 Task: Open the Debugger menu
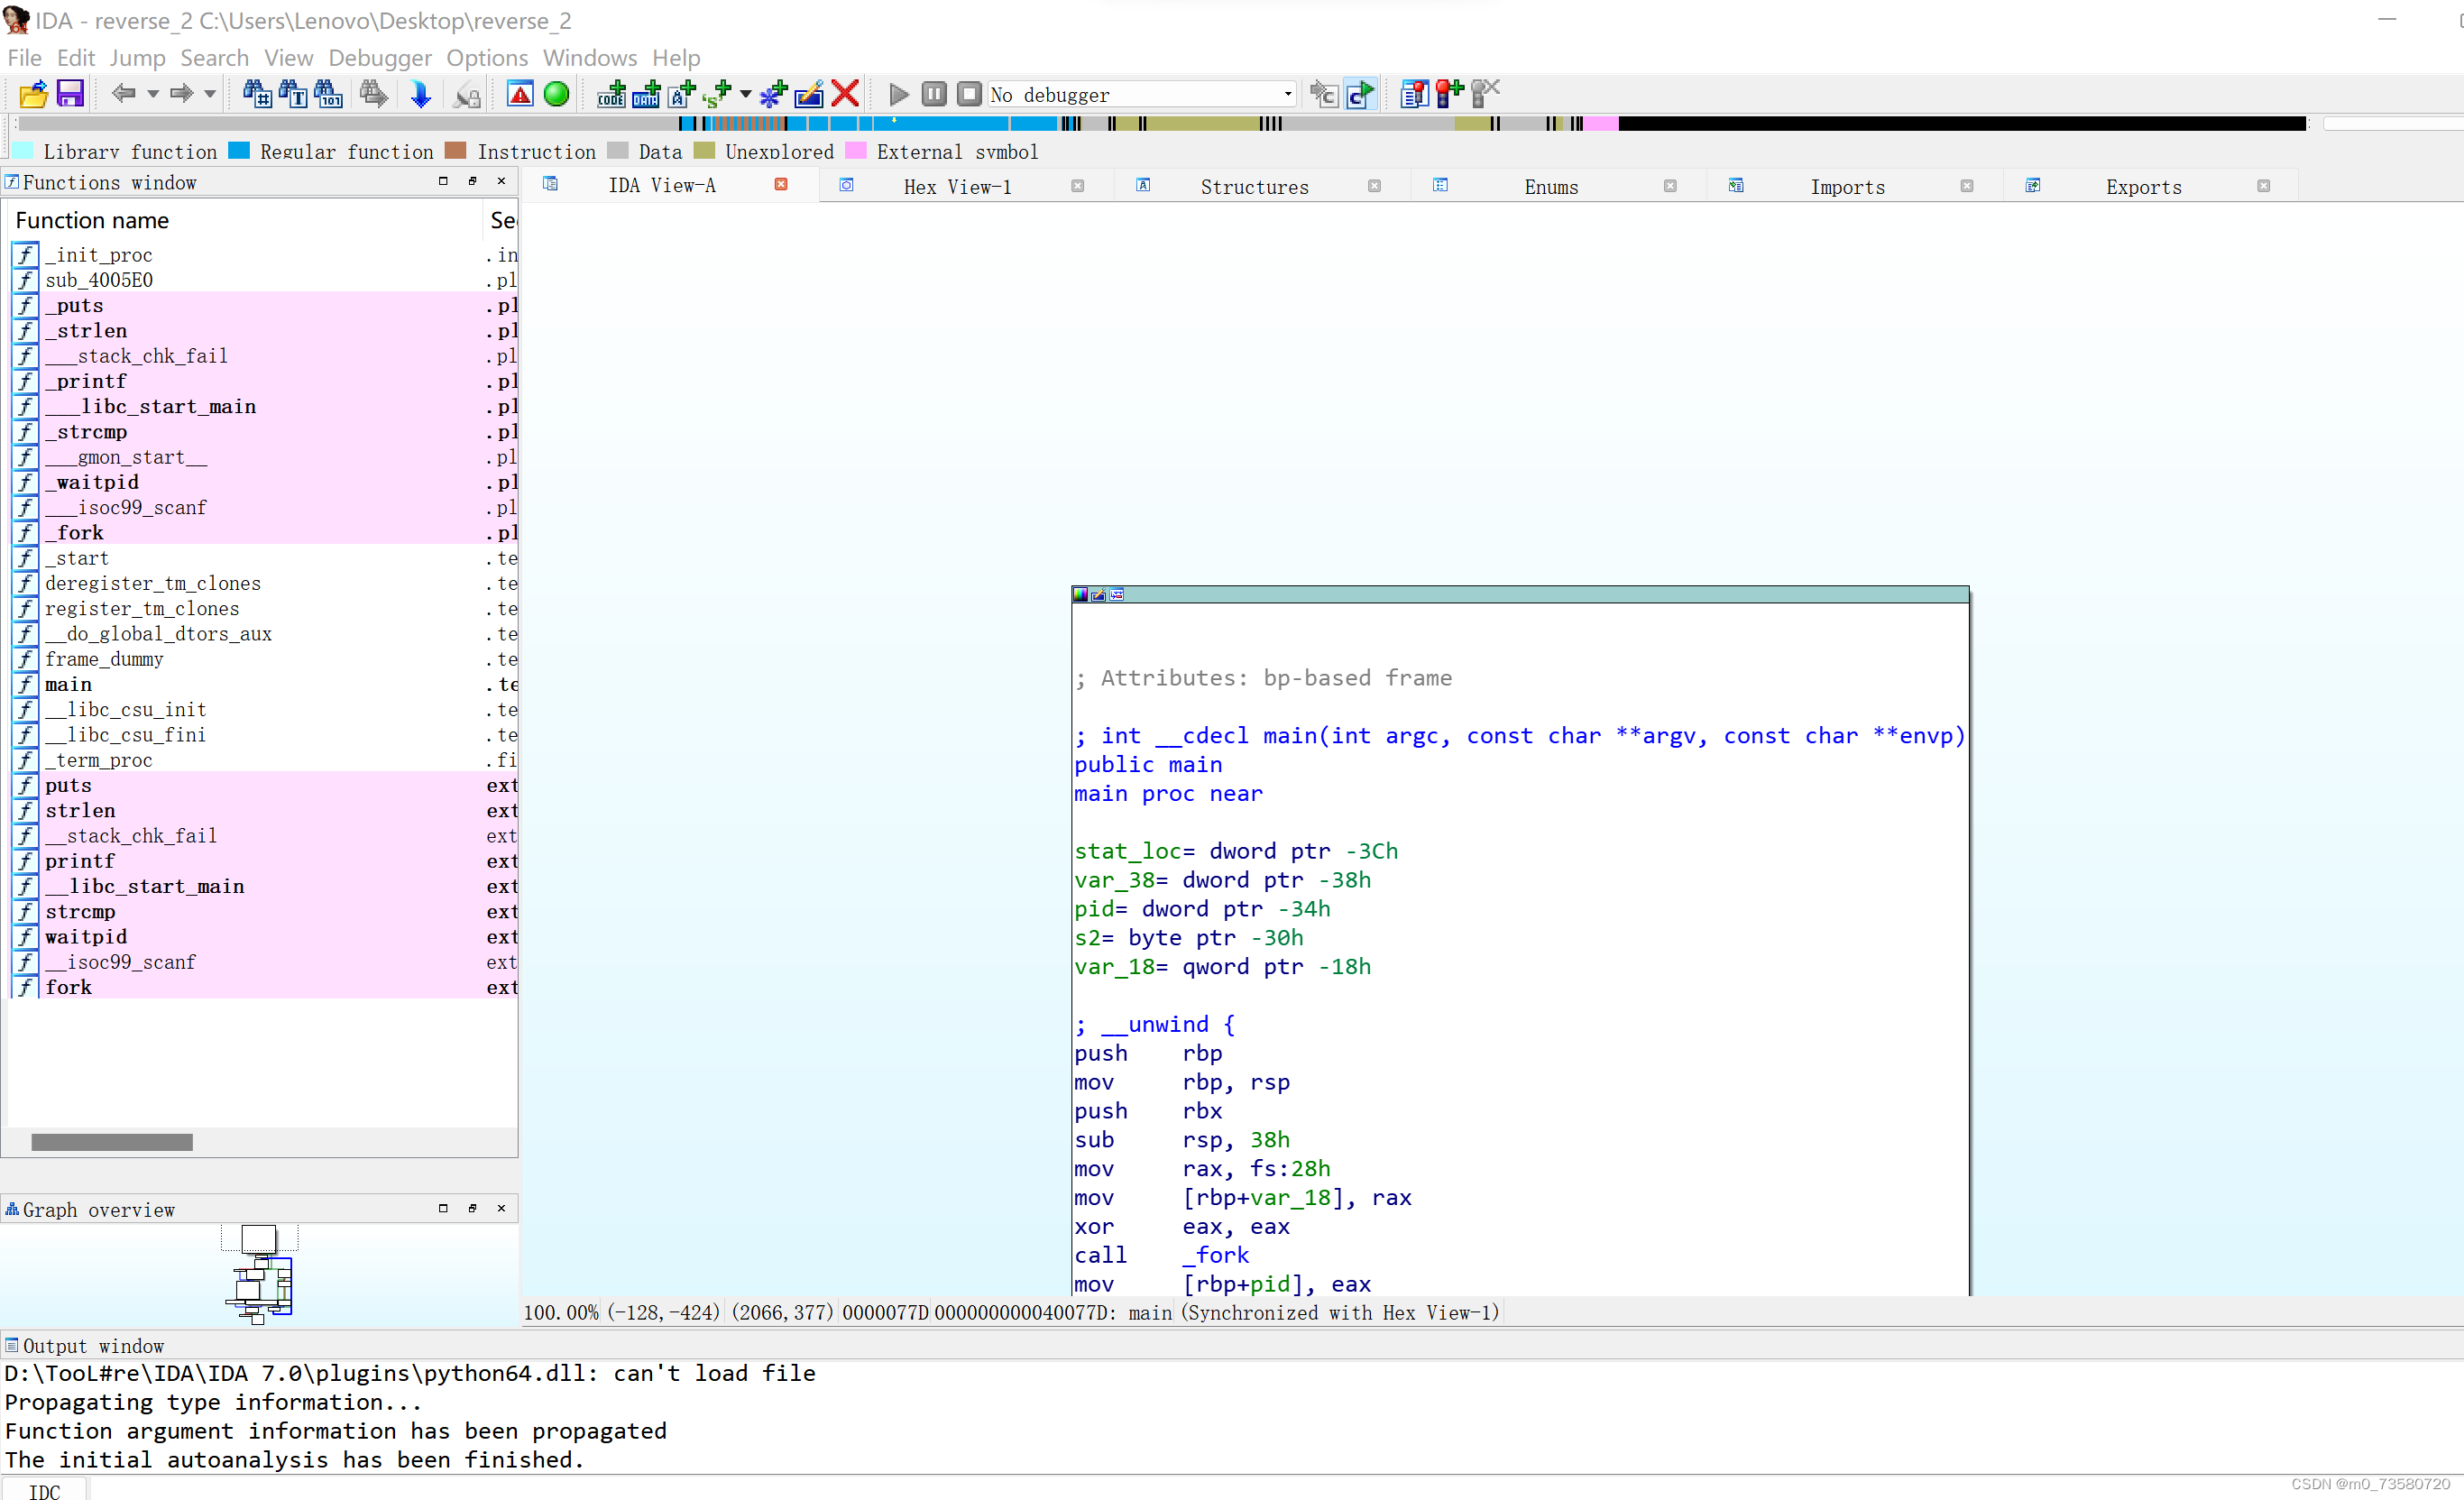[379, 58]
